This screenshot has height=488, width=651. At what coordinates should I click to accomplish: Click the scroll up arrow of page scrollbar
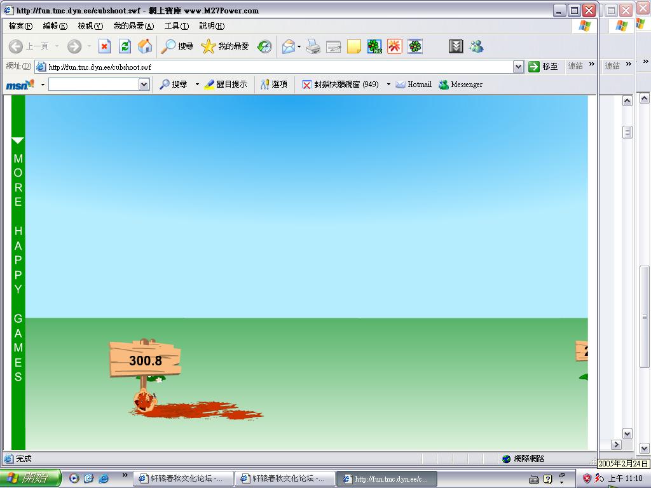tap(627, 101)
